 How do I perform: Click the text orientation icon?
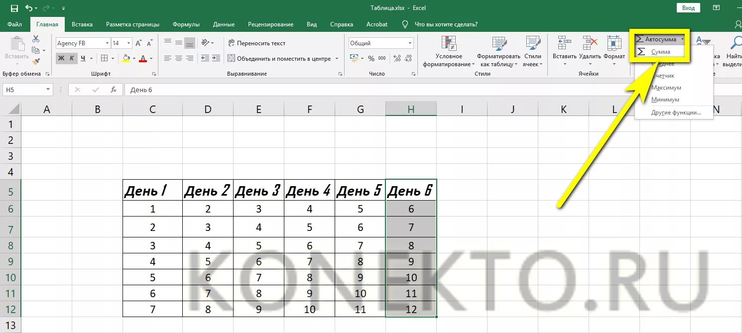[x=205, y=43]
